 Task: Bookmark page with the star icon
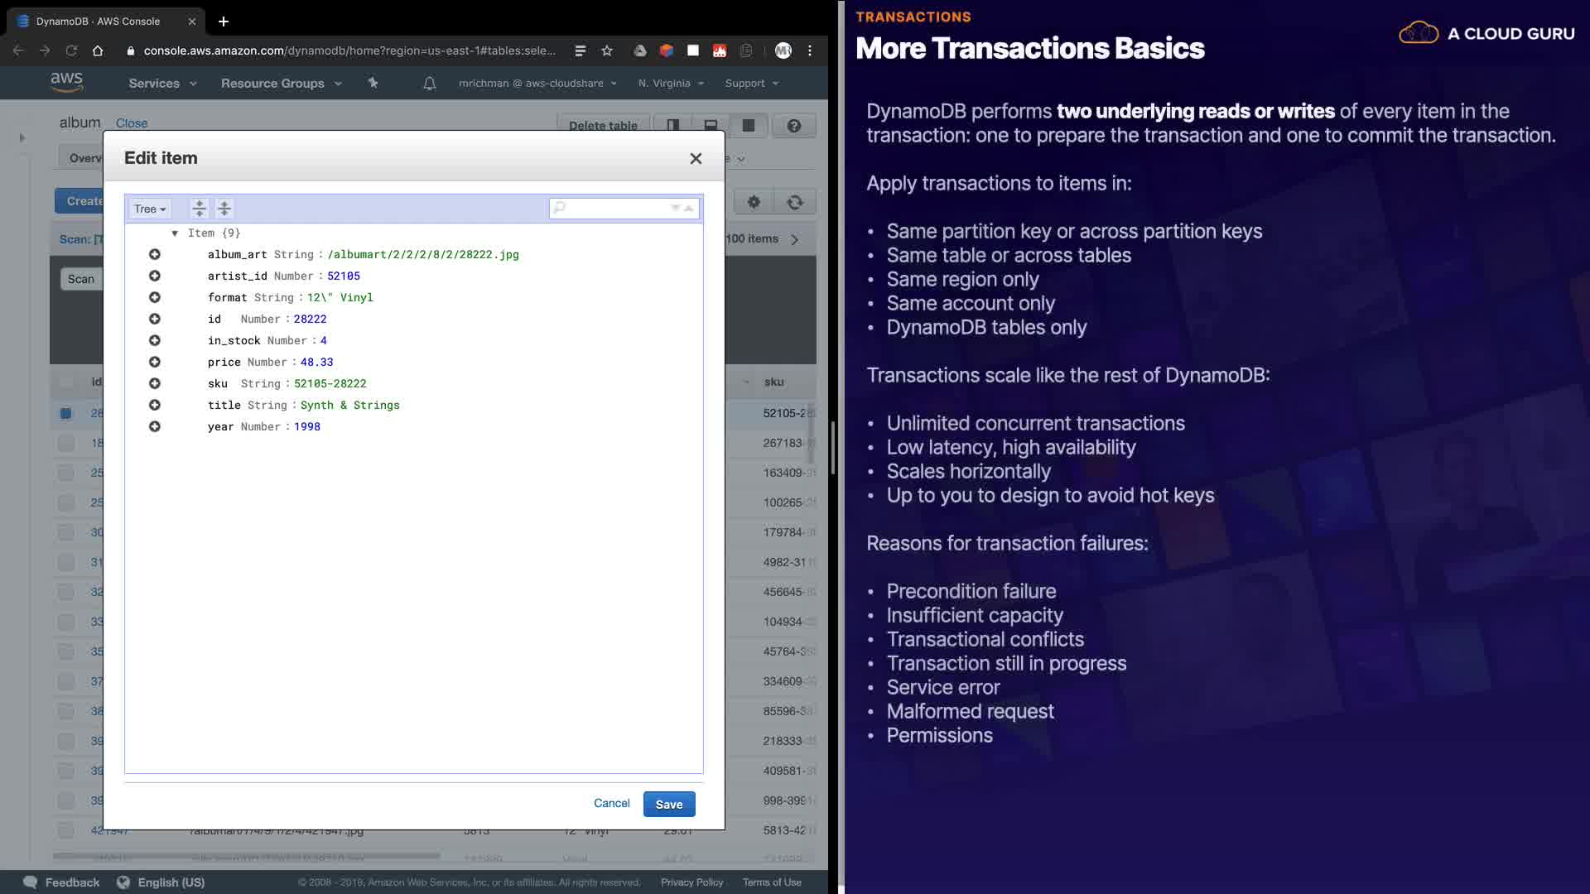607,50
